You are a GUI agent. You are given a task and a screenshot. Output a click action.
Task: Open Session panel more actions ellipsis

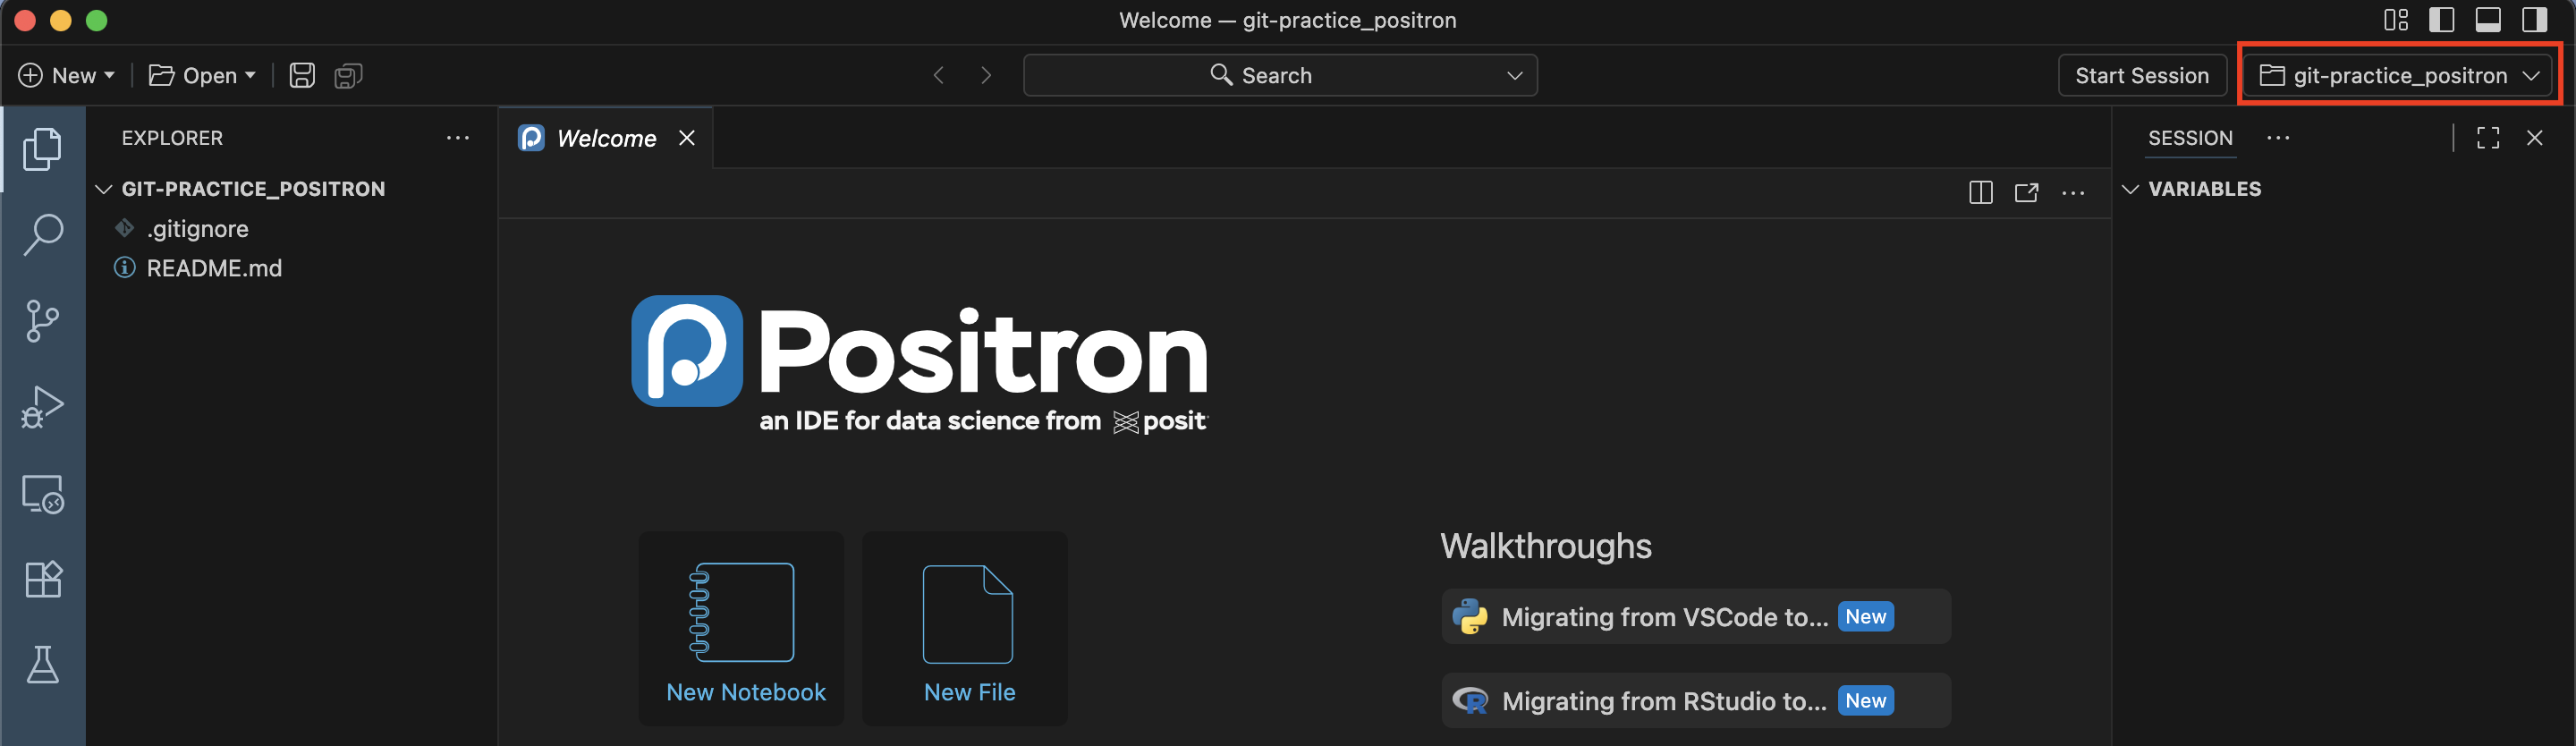point(2278,138)
